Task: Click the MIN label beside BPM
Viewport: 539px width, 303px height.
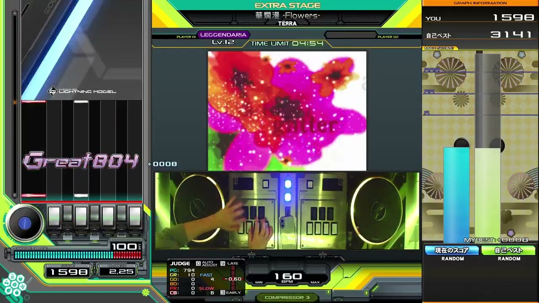Action: (x=259, y=282)
